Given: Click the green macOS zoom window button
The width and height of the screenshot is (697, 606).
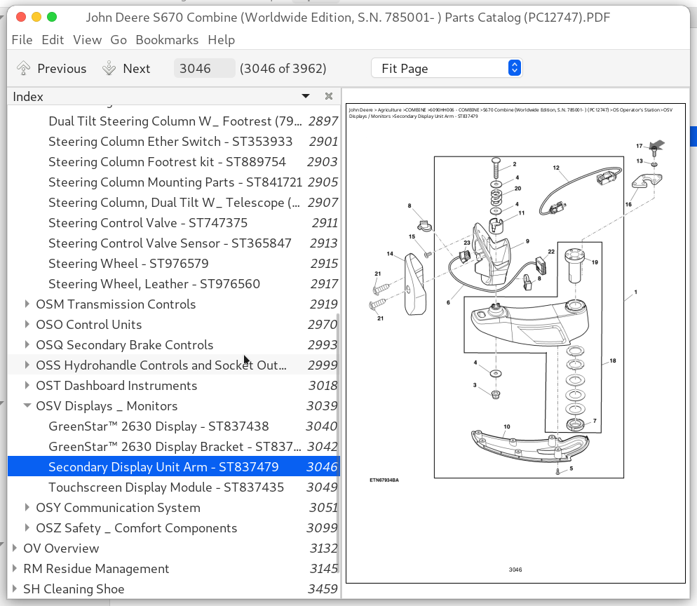Looking at the screenshot, I should click(52, 17).
